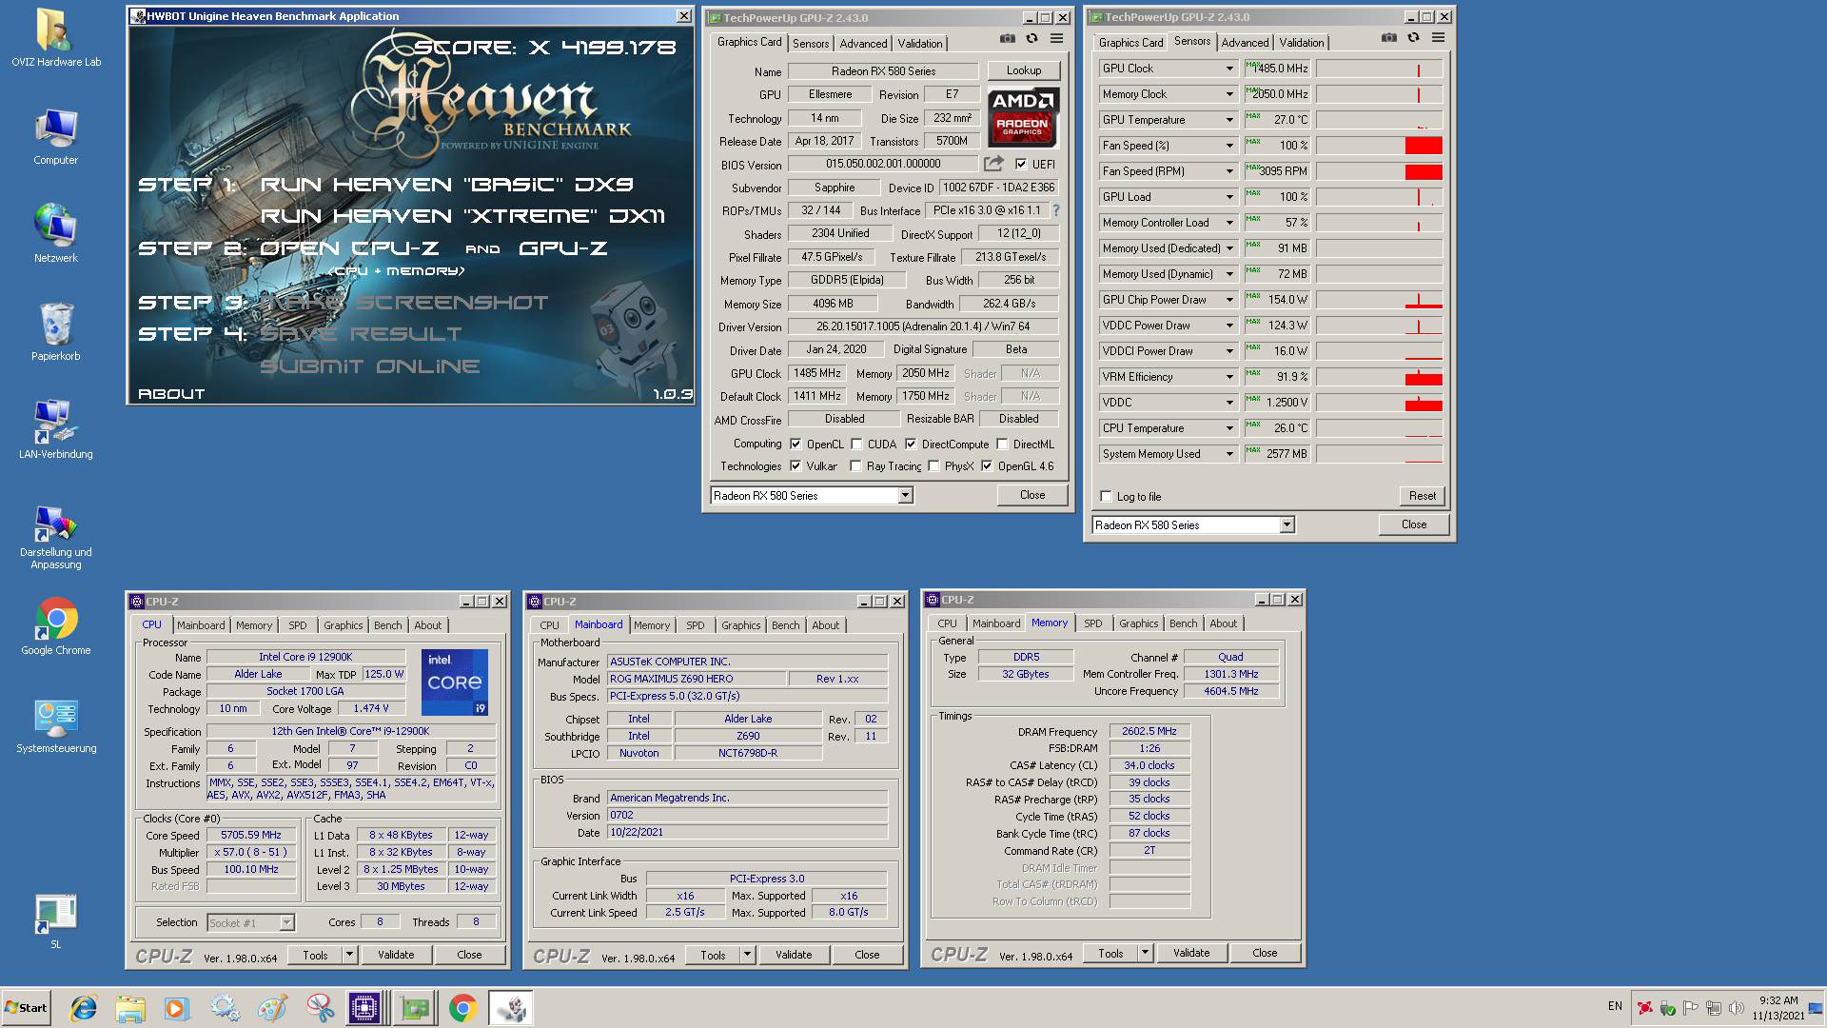Click the Intel Core i9 logo in CPU-Z

455,682
